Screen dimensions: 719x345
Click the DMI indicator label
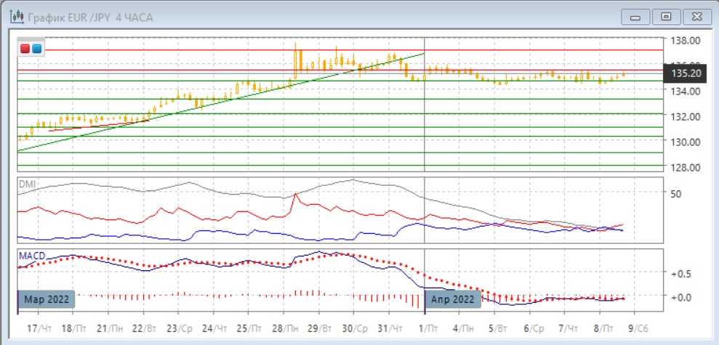point(26,184)
